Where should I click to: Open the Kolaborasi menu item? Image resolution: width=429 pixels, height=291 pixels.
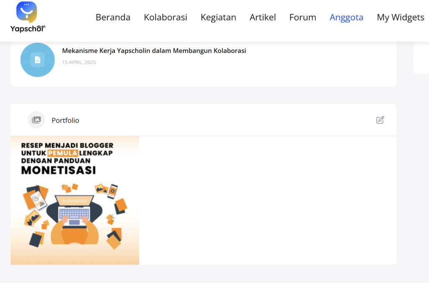[x=165, y=17]
